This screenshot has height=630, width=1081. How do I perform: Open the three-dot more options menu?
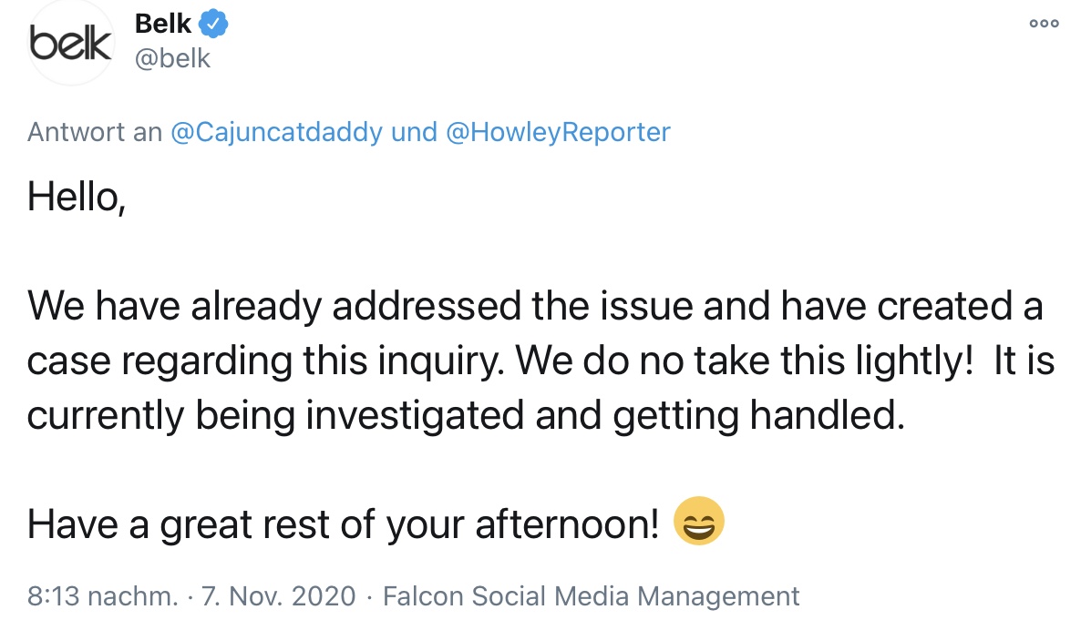(x=1044, y=25)
